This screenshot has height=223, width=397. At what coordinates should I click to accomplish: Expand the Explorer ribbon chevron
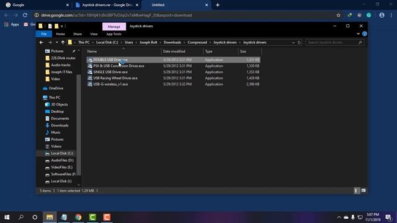coord(358,33)
